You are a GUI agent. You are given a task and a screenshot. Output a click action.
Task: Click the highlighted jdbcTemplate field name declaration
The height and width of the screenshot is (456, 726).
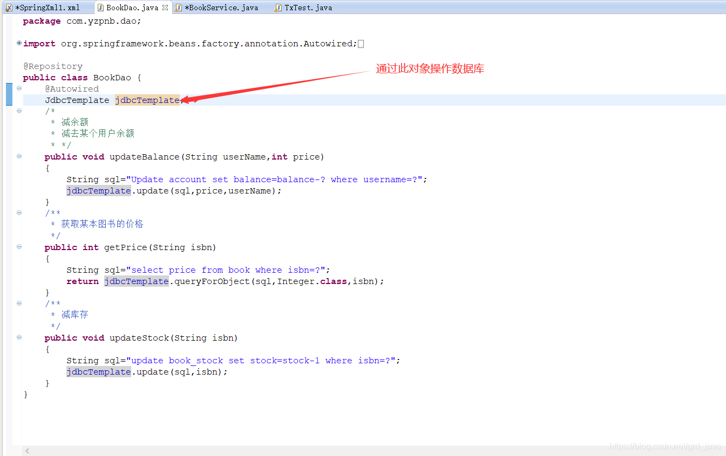point(147,100)
